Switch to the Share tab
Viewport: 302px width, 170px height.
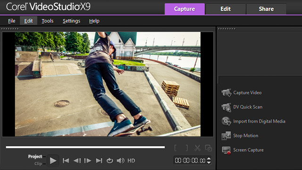(266, 9)
